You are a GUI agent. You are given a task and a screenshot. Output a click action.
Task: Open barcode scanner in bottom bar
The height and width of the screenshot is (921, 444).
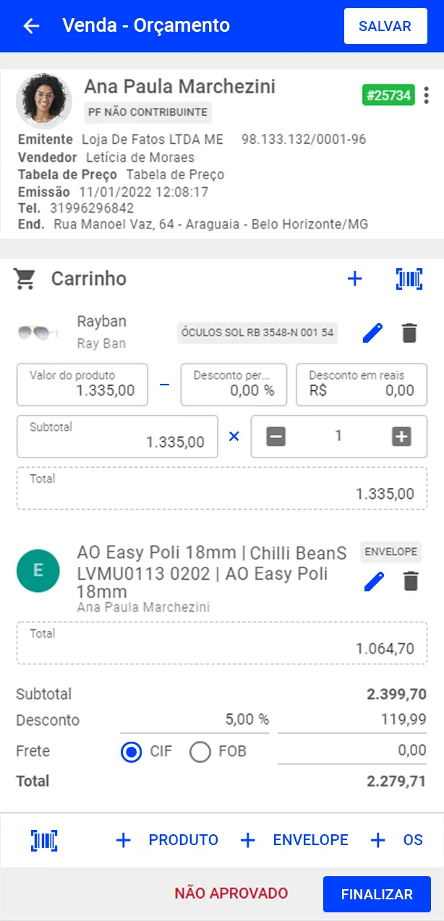click(44, 840)
